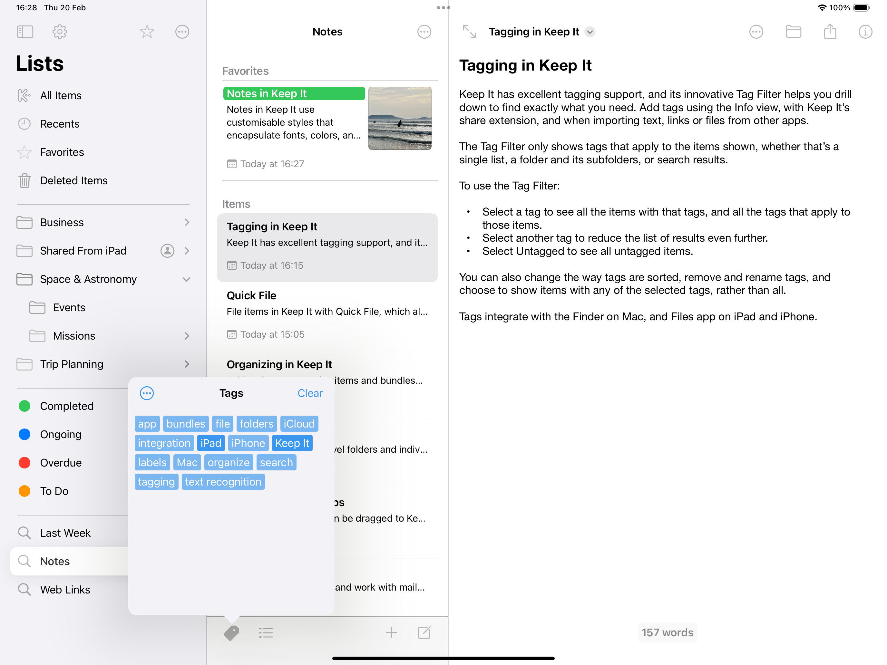Collapse the Space & Astronomy folder
The image size is (887, 665).
point(186,279)
